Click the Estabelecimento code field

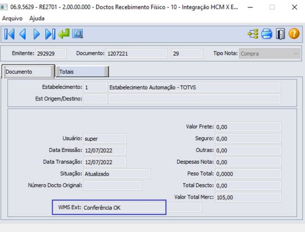point(95,87)
